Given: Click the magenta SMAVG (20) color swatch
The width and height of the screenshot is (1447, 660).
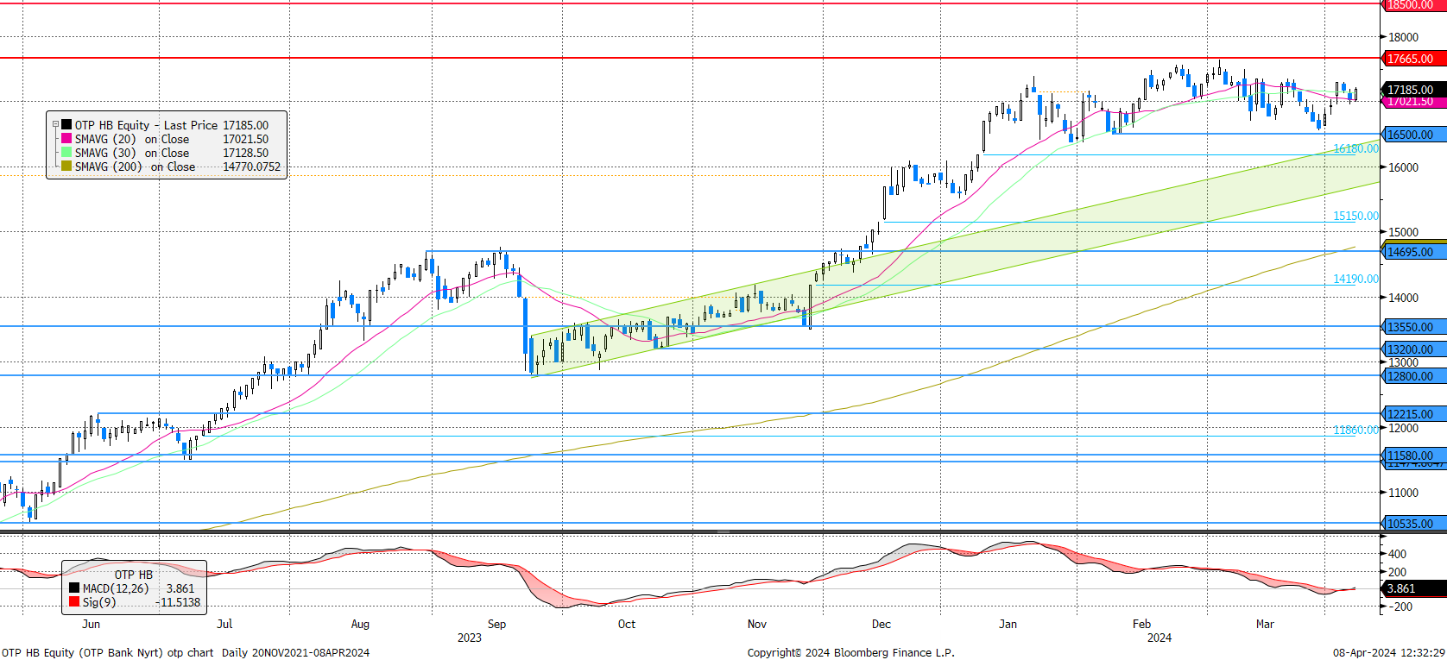Looking at the screenshot, I should [x=66, y=139].
